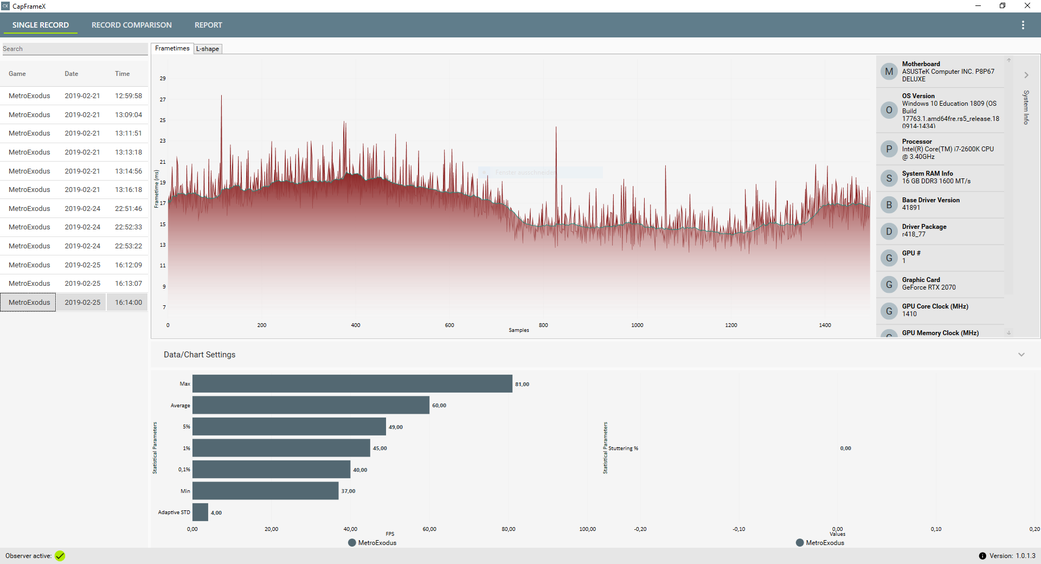Image resolution: width=1041 pixels, height=564 pixels.
Task: Select record with time 16:13:07
Action: (x=74, y=284)
